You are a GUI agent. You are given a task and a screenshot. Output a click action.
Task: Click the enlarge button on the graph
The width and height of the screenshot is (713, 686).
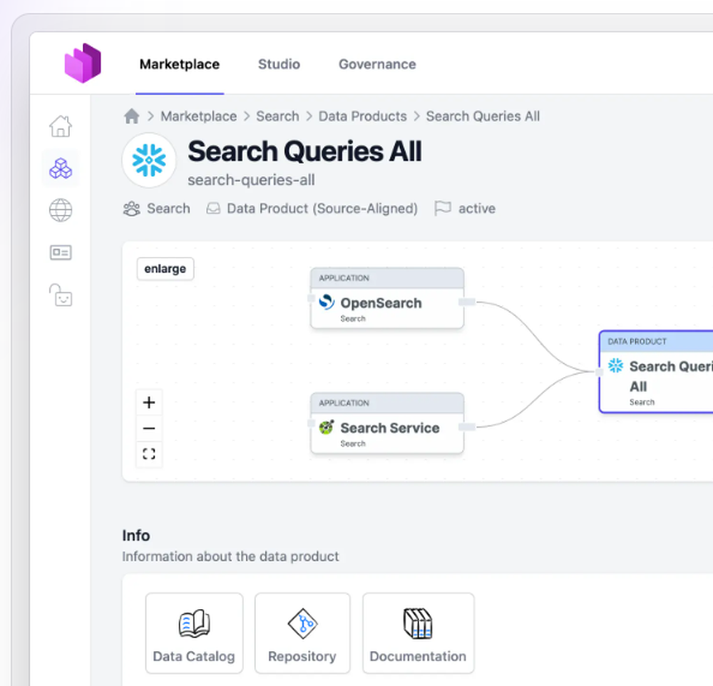(x=165, y=268)
